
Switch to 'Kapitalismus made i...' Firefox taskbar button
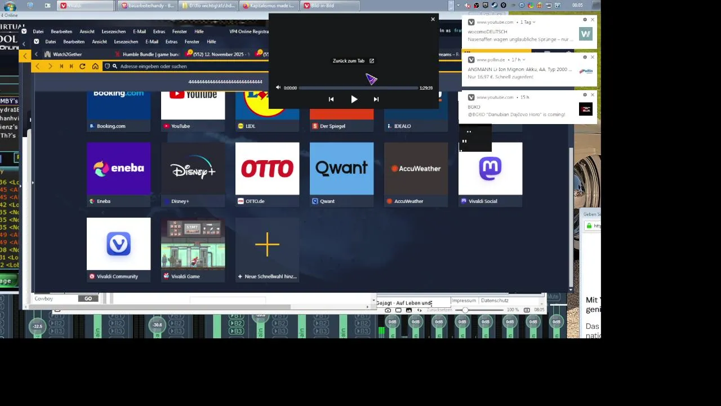[268, 6]
